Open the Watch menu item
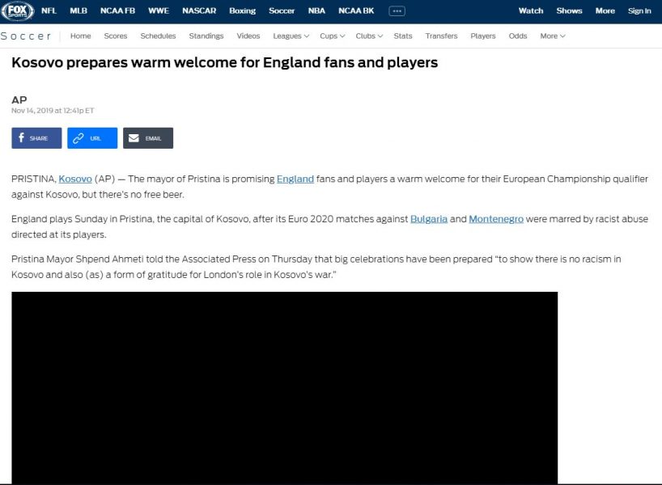This screenshot has height=485, width=662. click(x=531, y=11)
